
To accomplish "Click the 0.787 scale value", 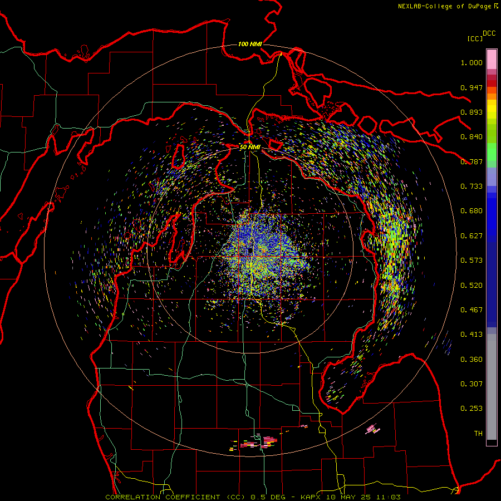I will pos(471,161).
